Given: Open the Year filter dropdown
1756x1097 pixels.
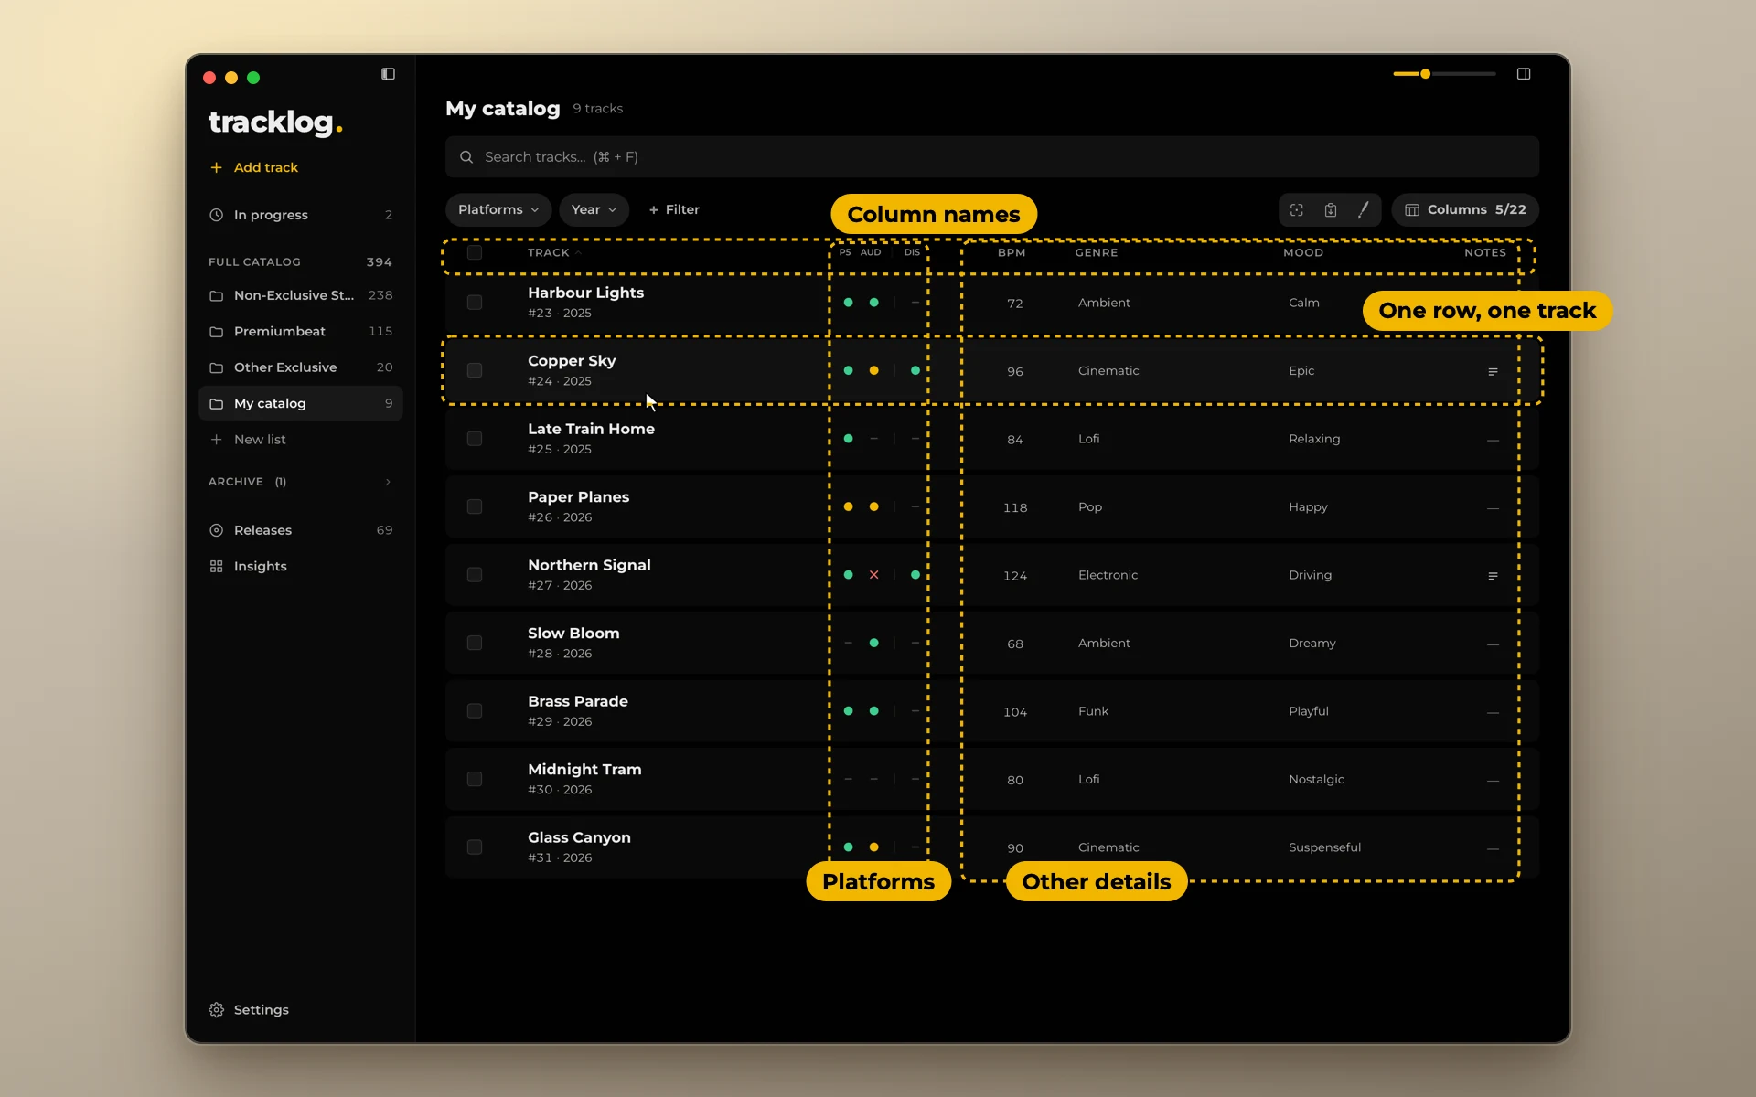Looking at the screenshot, I should click(594, 210).
